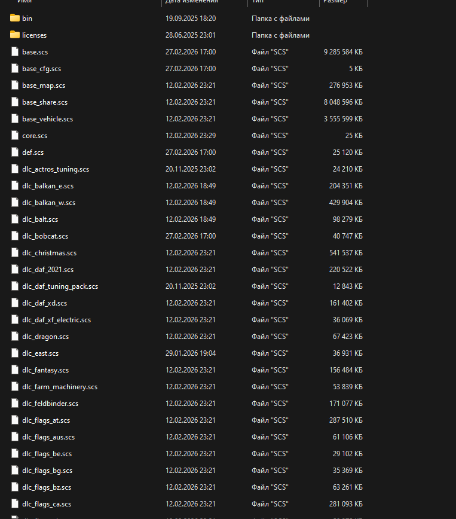The width and height of the screenshot is (456, 519).
Task: Sort by the Дата изменения column header
Action: (x=191, y=2)
